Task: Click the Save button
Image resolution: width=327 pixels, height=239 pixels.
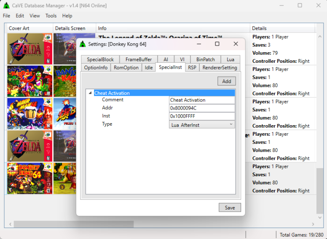Action: click(230, 207)
